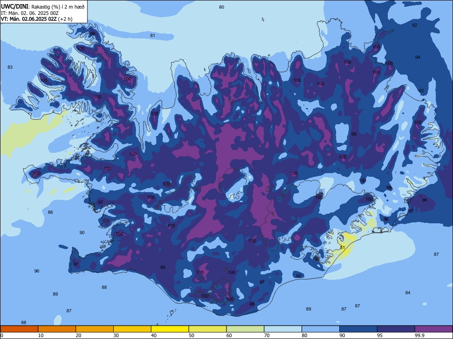Select the '95' legend tick label
Viewport: 453px width, 339px height.
click(x=380, y=335)
